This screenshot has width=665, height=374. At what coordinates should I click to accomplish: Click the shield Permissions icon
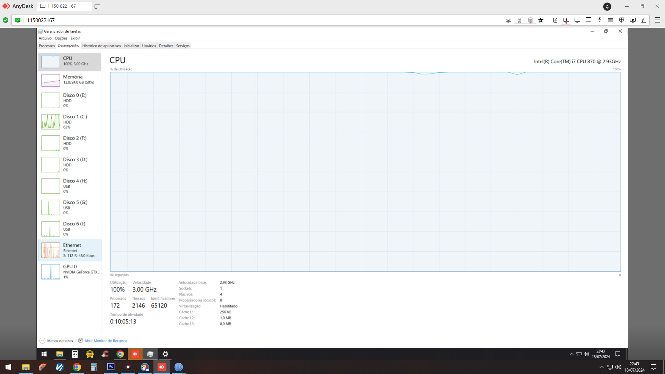[x=622, y=20]
